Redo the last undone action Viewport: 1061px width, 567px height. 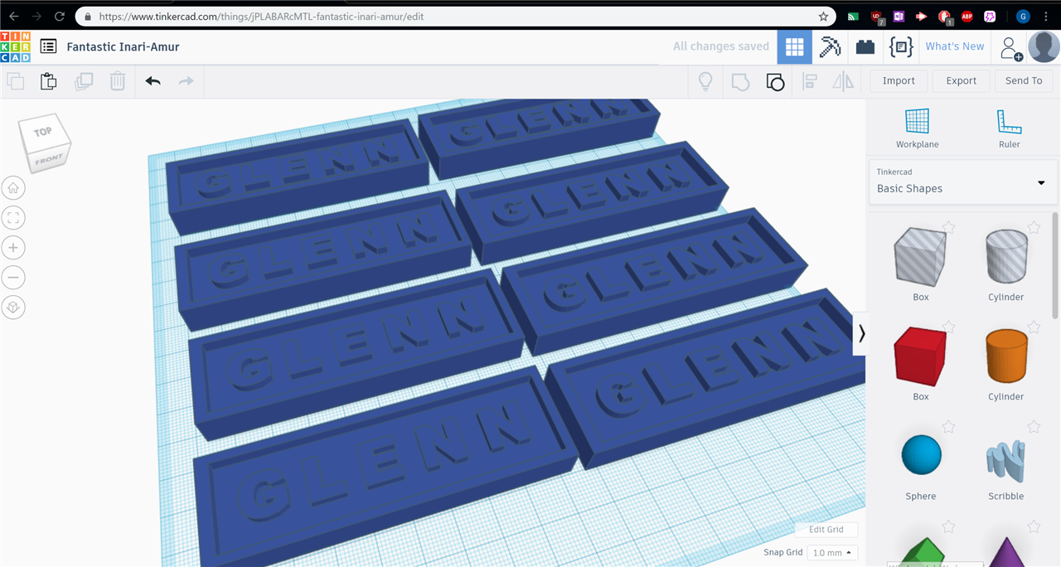tap(187, 81)
